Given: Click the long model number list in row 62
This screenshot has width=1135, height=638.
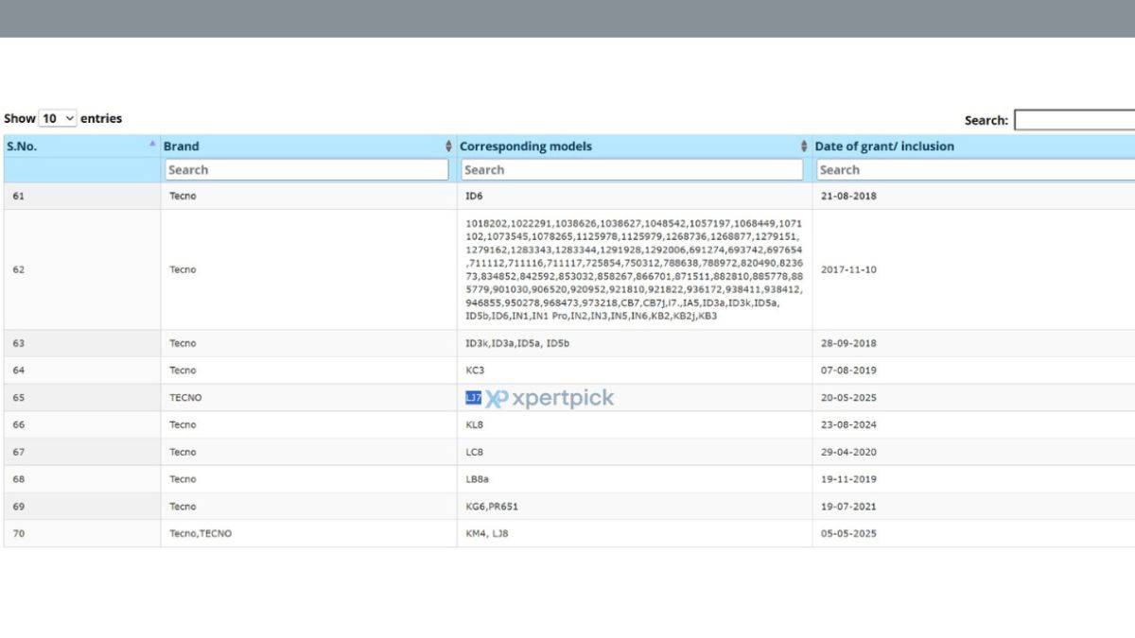Looking at the screenshot, I should click(634, 269).
